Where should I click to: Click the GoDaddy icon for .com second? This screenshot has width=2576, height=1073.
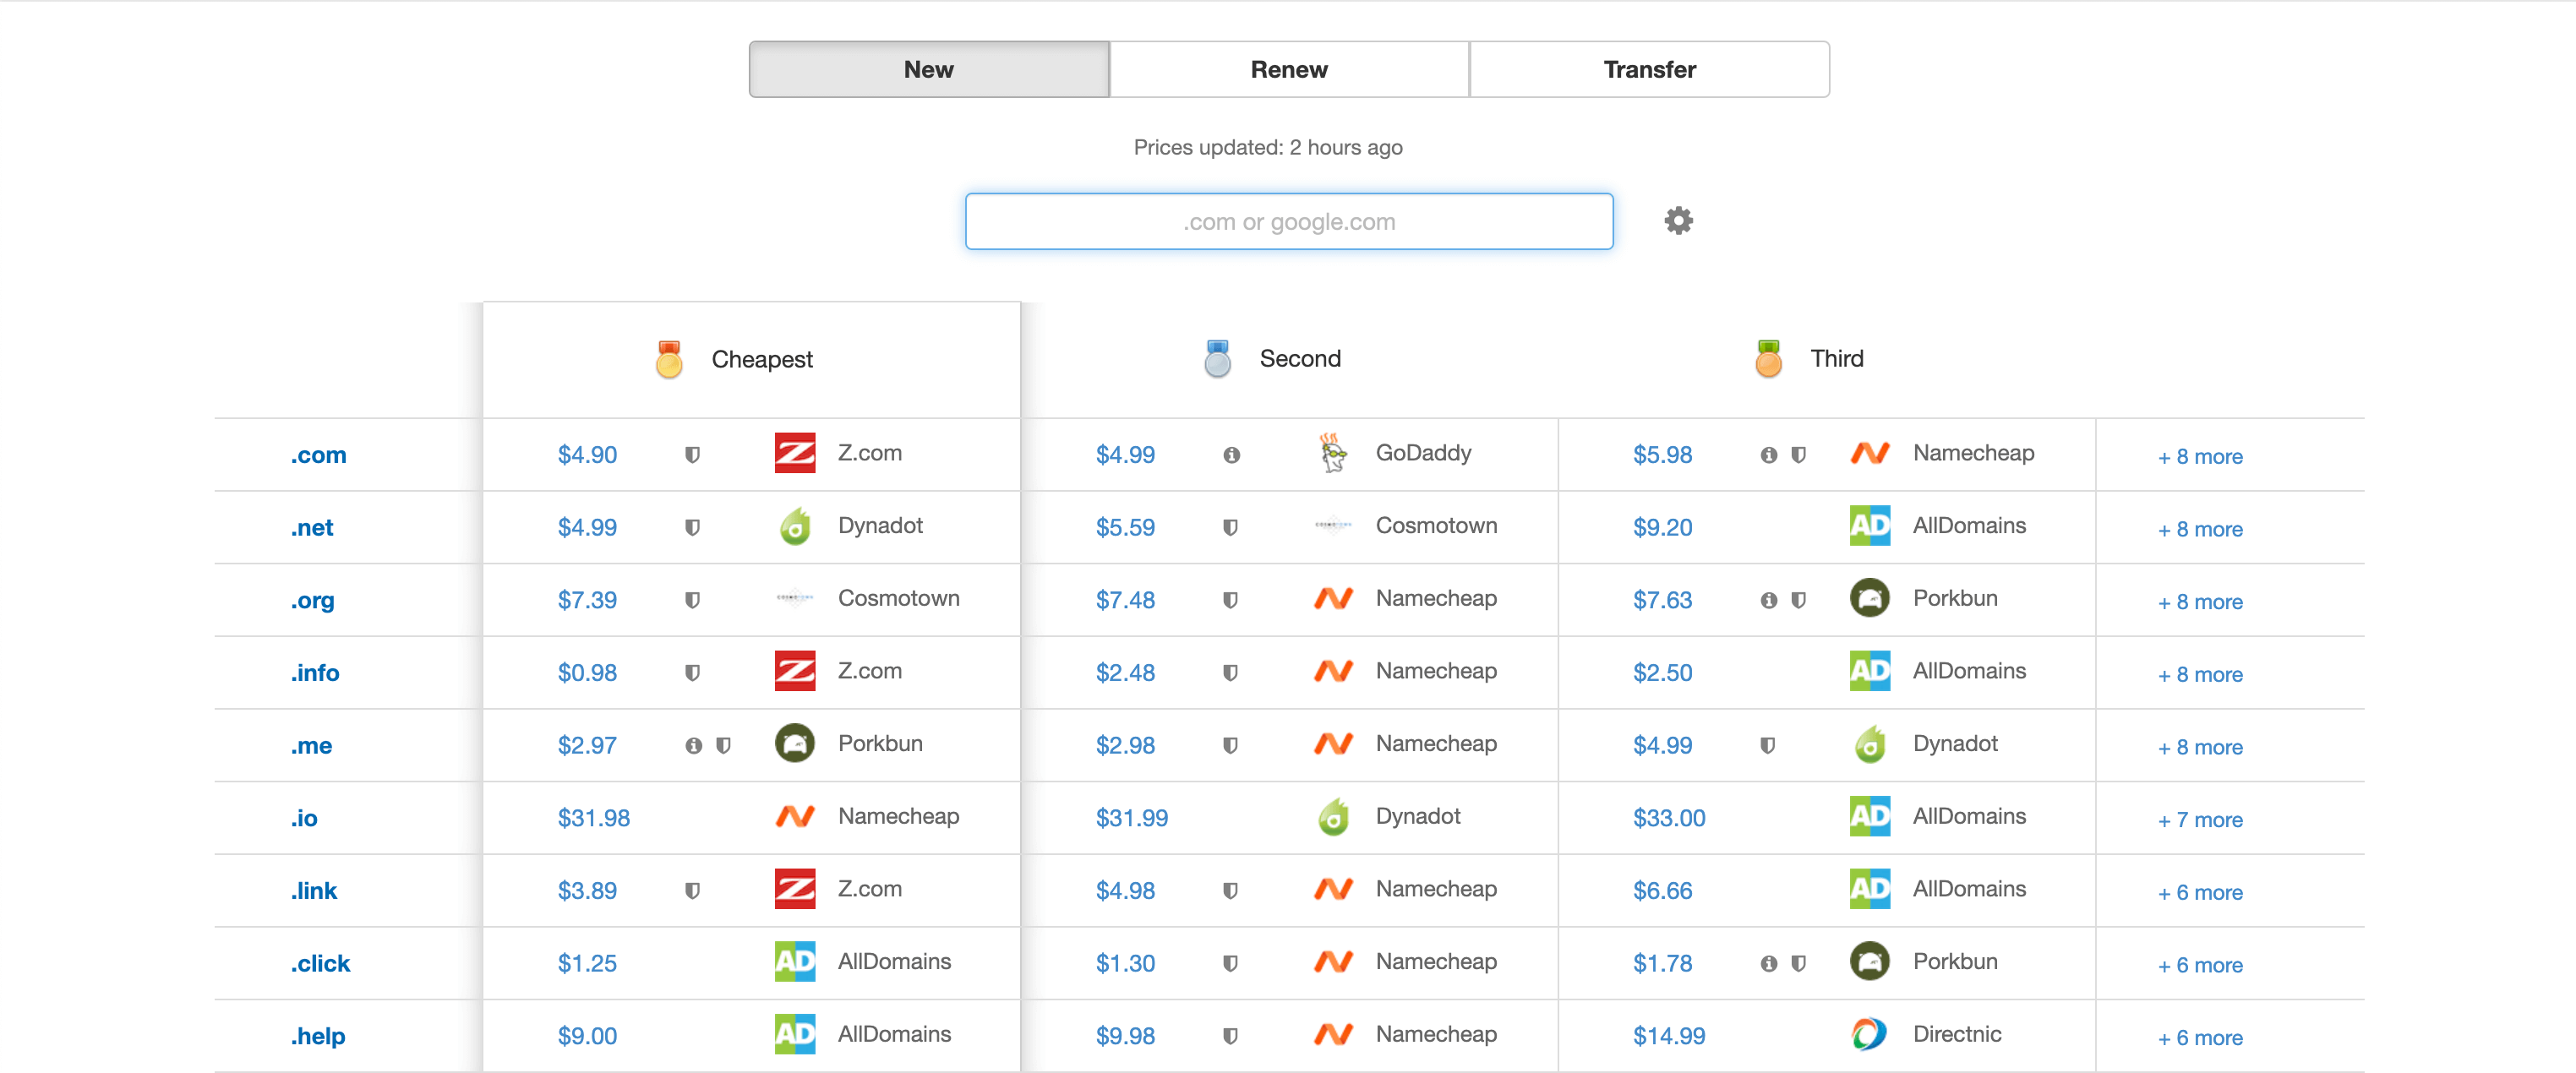1332,454
